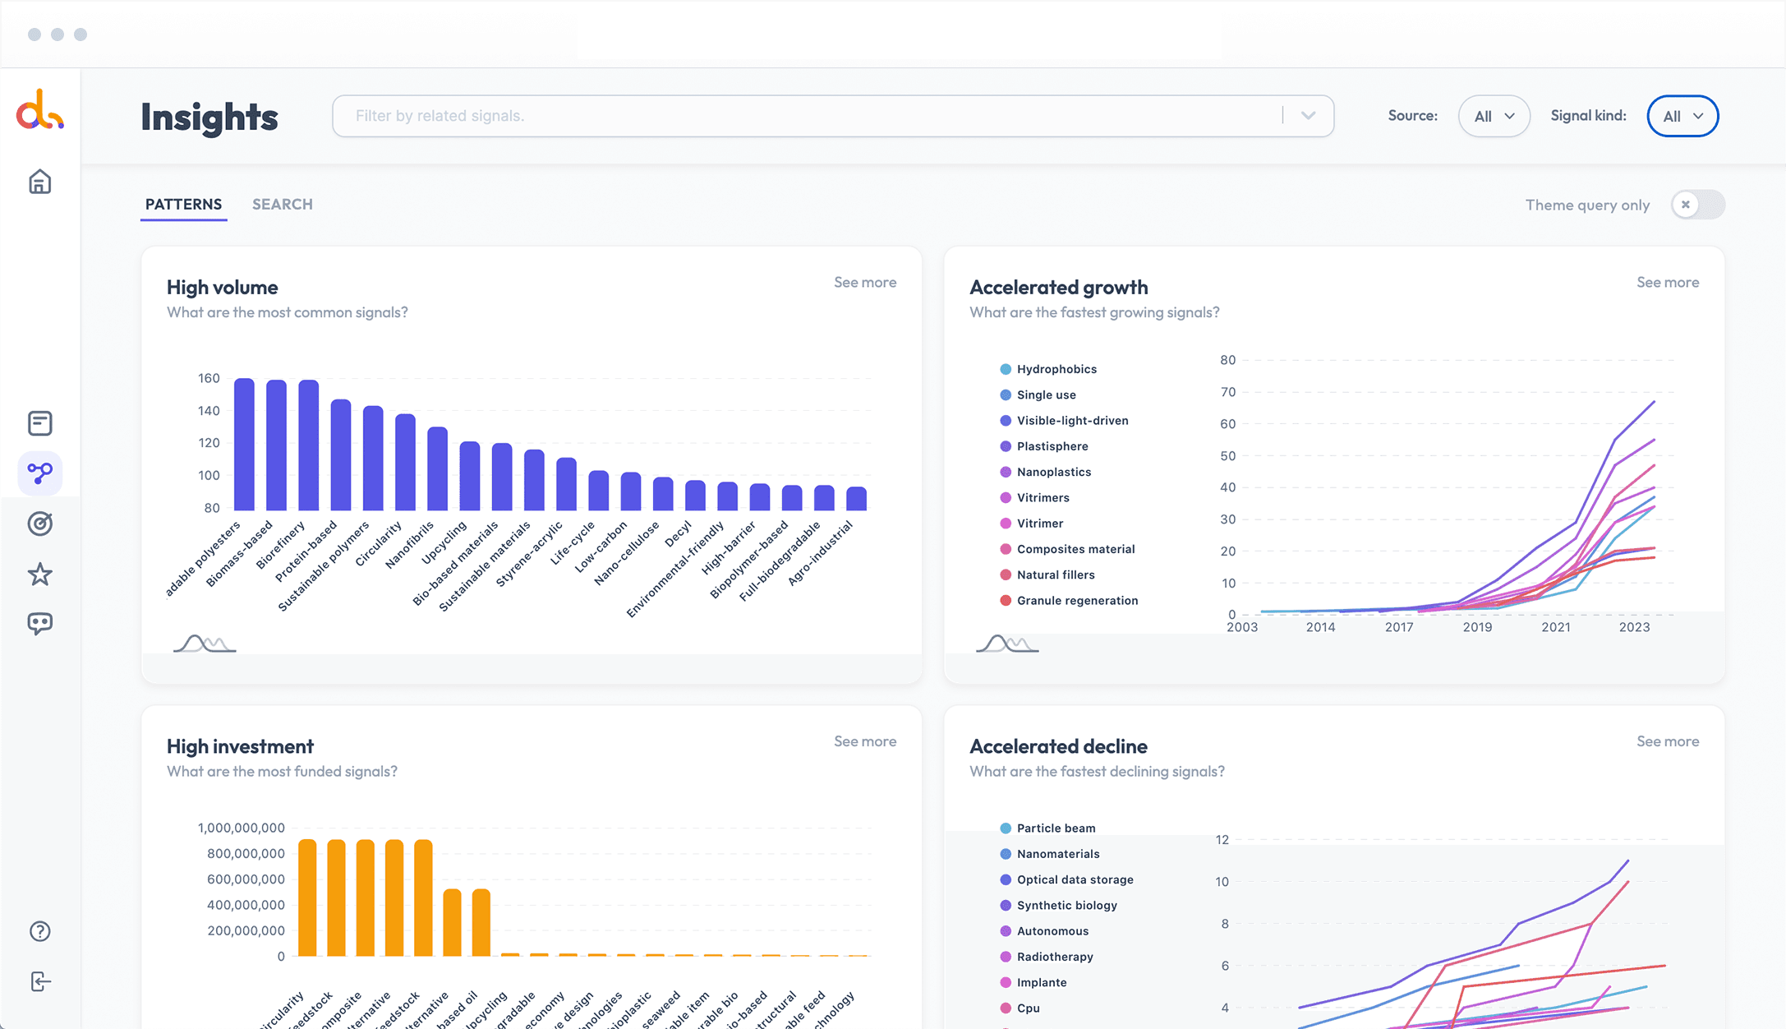Expand the related signals filter chevron
The image size is (1786, 1029).
[1308, 116]
